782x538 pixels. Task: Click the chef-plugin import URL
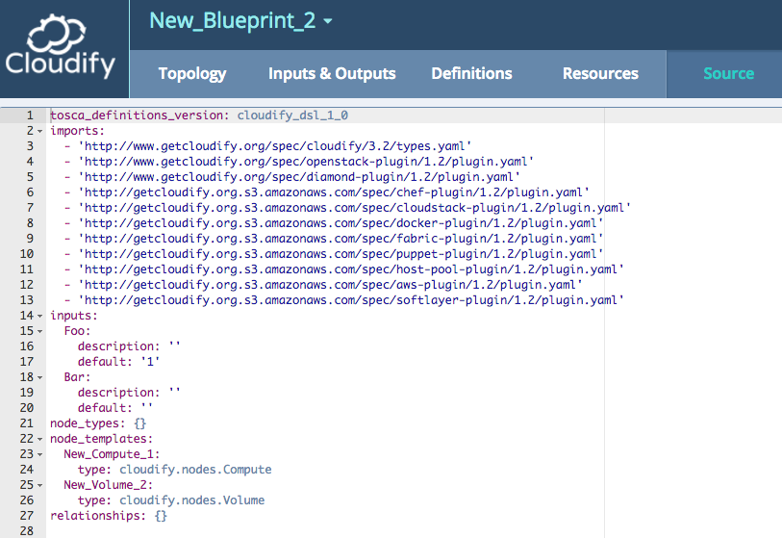(x=334, y=192)
